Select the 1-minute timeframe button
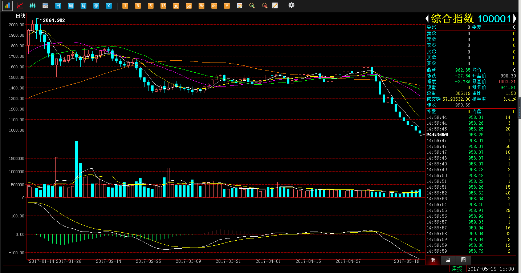This screenshot has height=273, width=521. pyautogui.click(x=125, y=6)
